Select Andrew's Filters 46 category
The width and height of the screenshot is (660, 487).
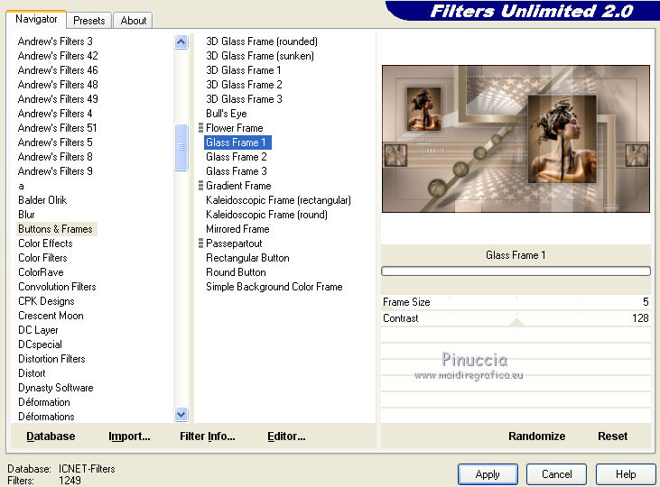(58, 69)
